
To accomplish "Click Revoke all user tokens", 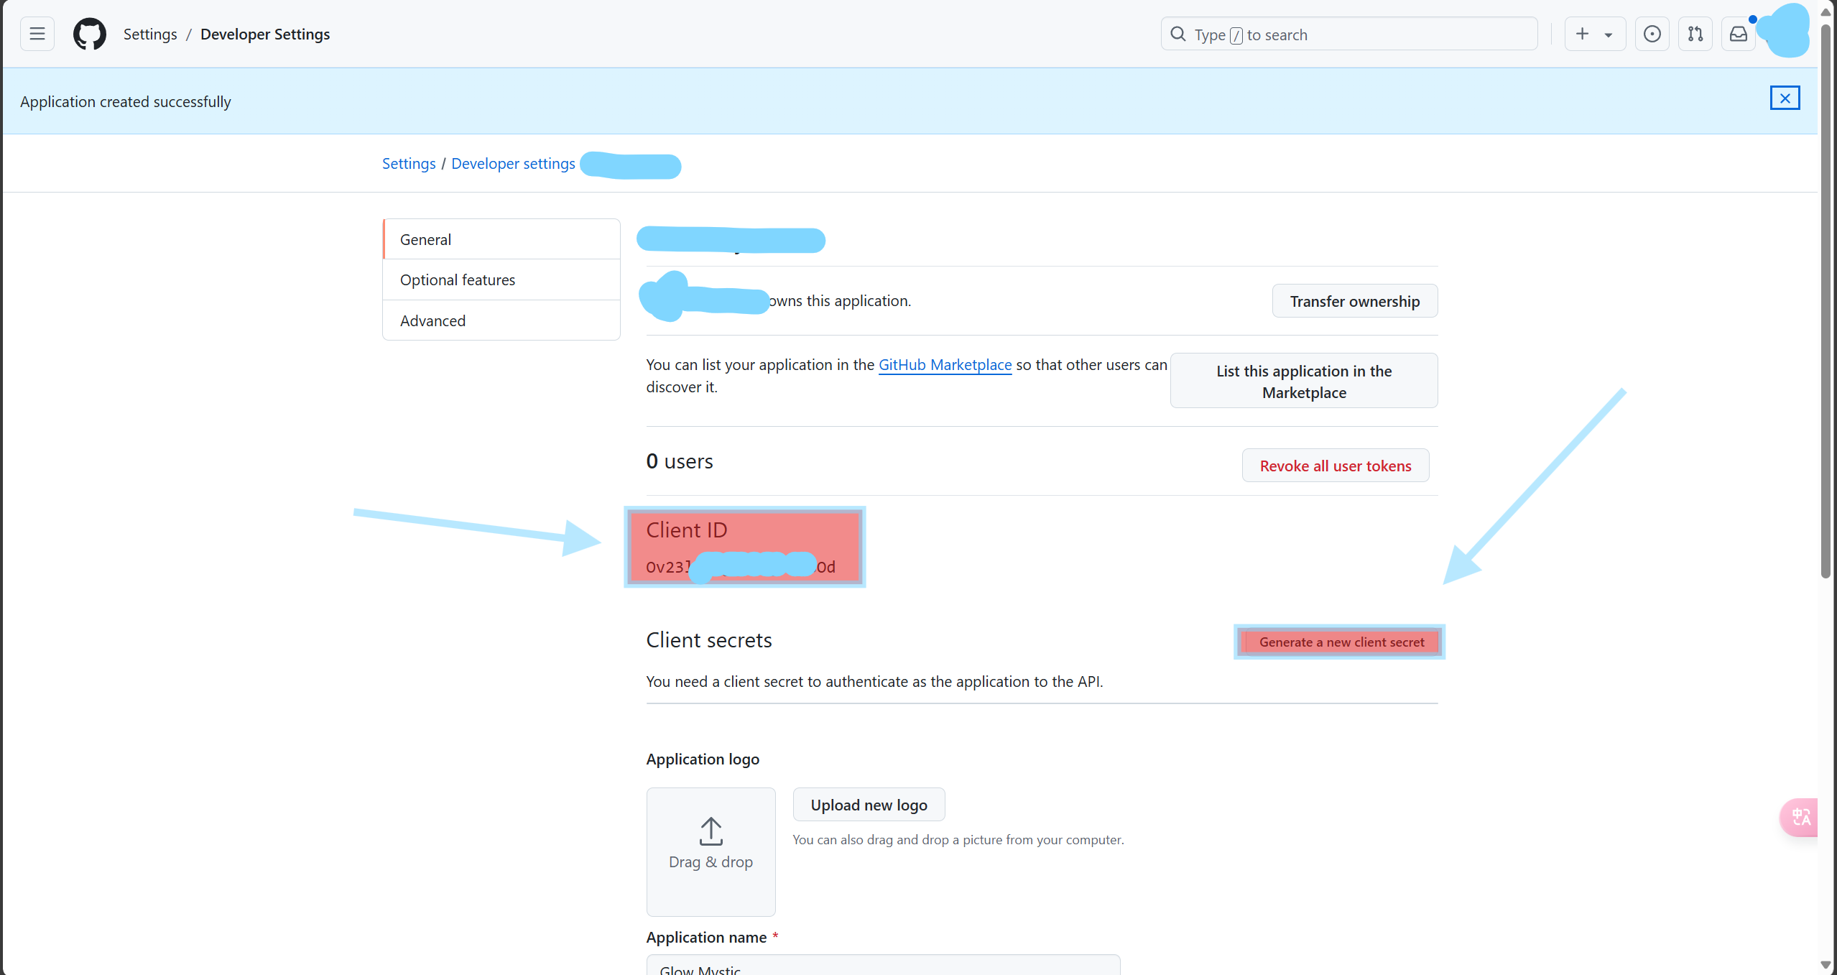I will [x=1335, y=466].
